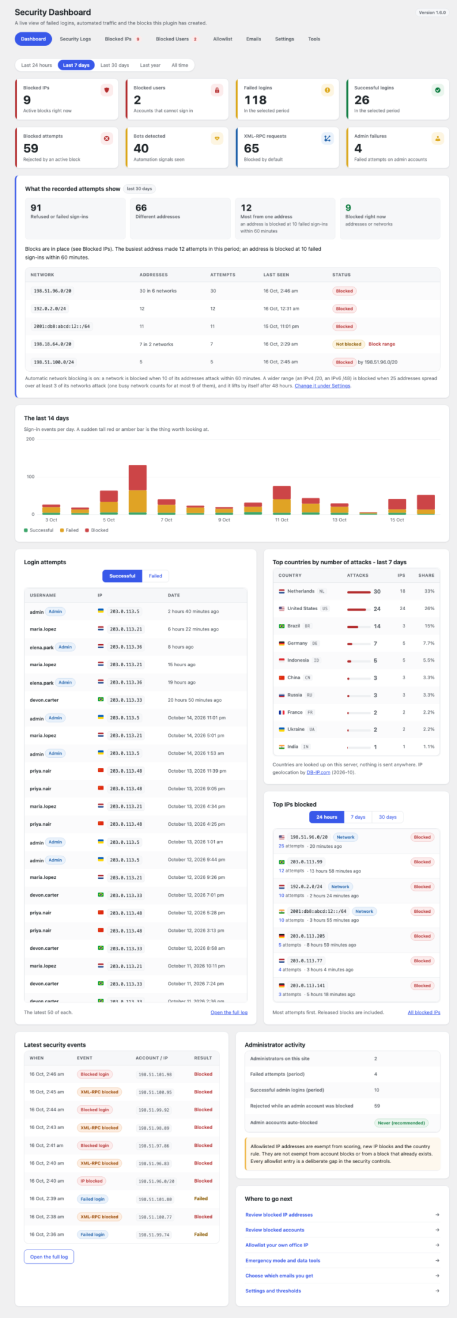Show Failed login attempts

[x=155, y=576]
